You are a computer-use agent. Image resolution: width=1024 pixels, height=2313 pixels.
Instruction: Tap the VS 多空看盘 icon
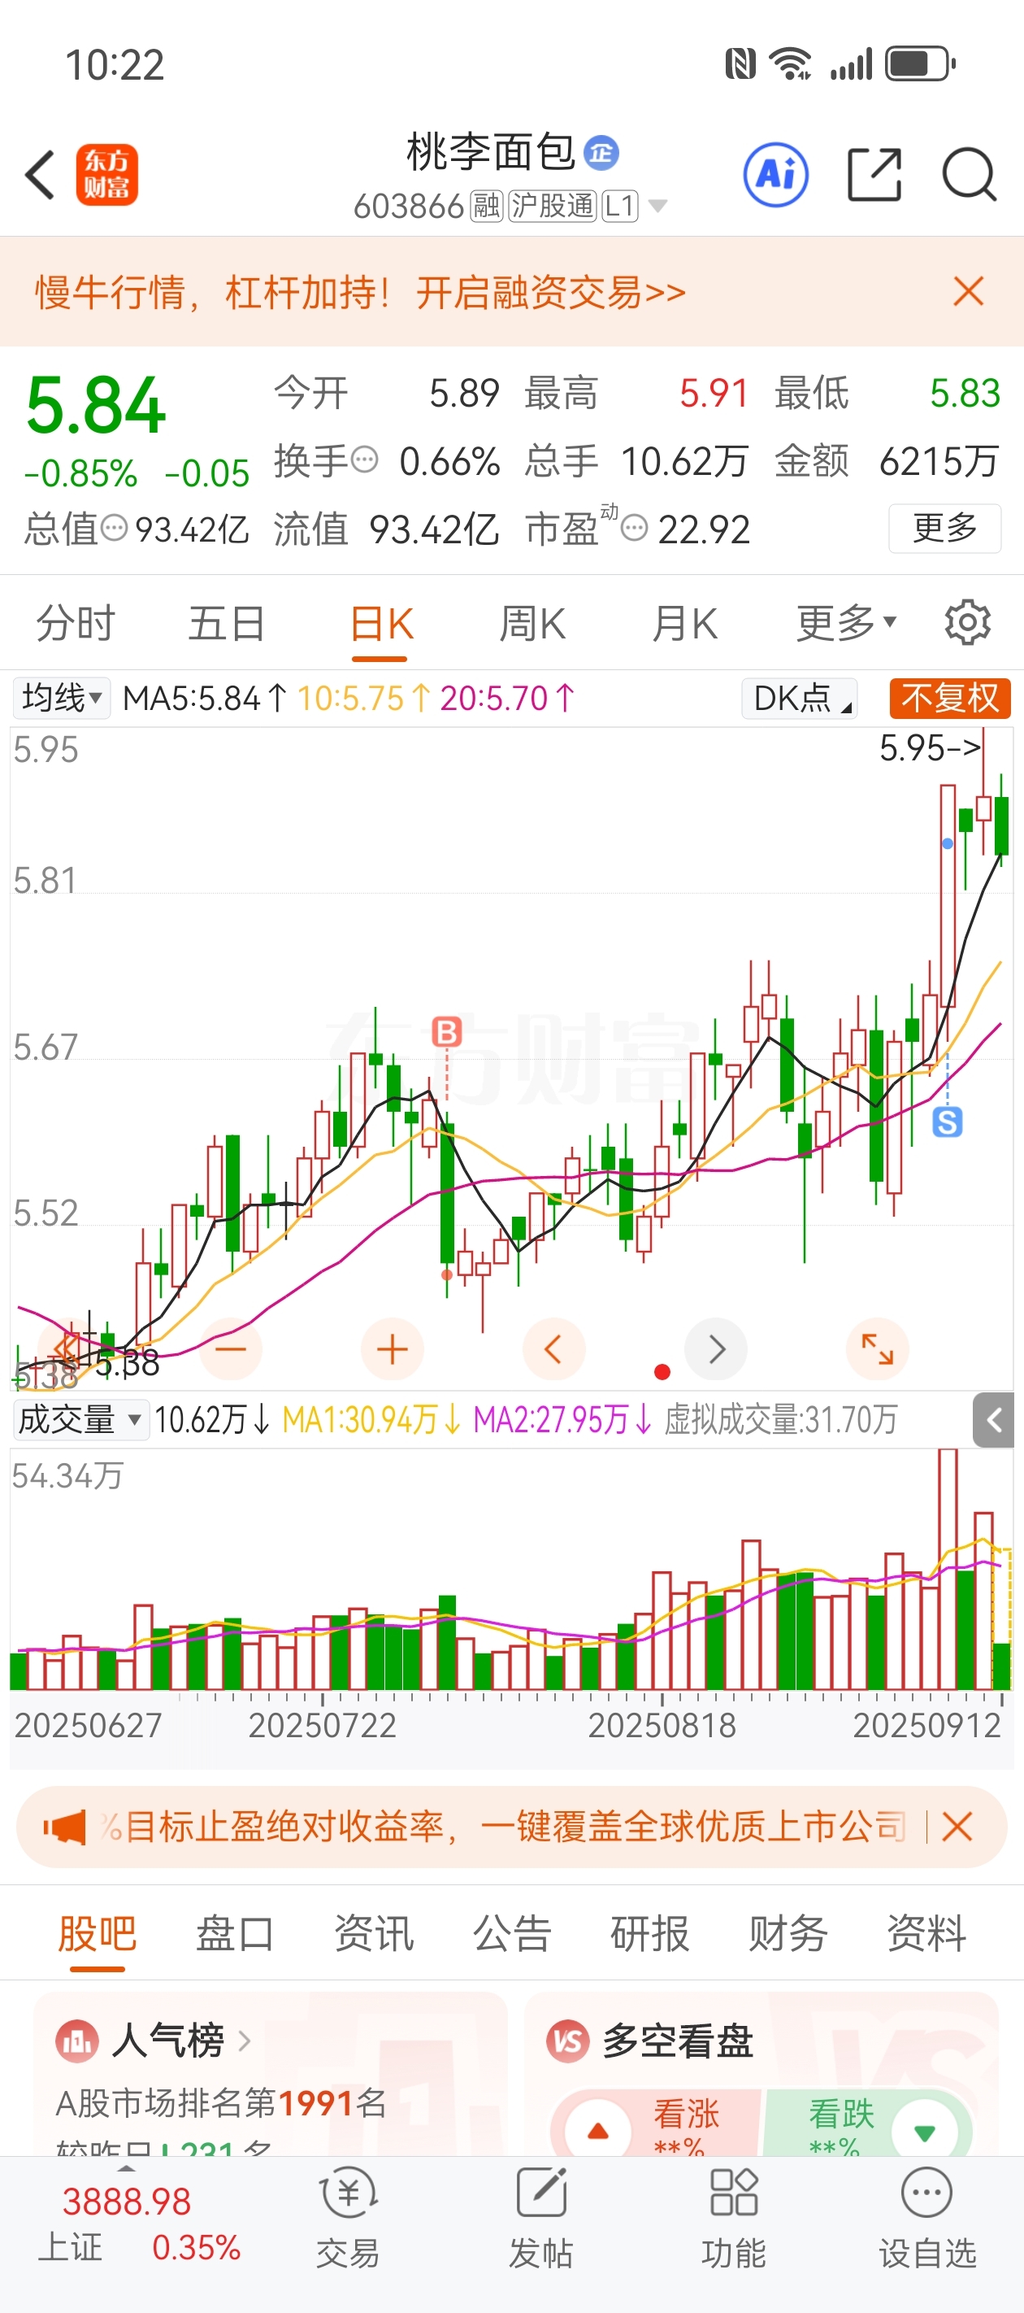click(568, 2042)
